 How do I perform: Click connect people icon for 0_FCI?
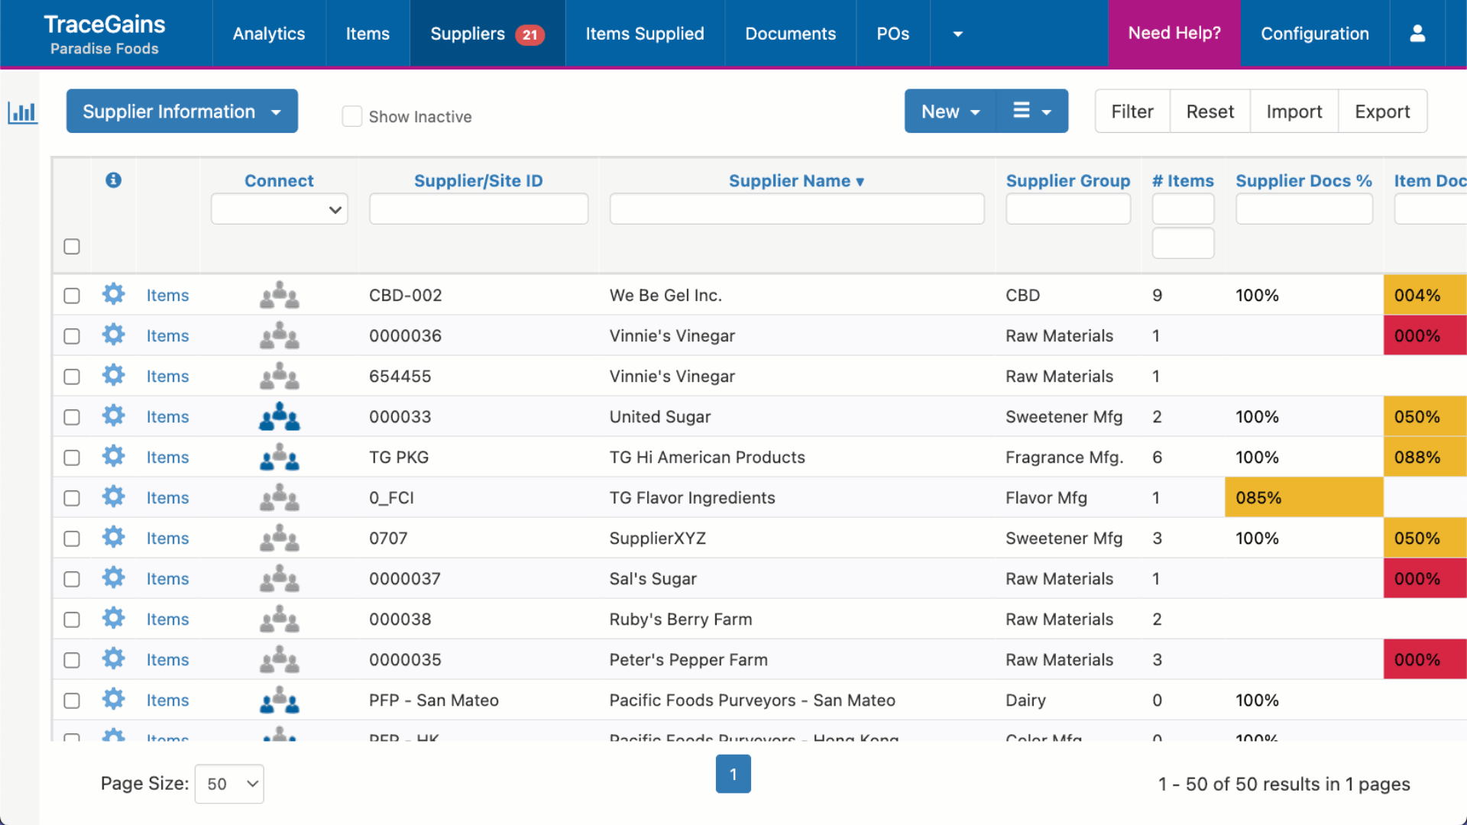280,497
